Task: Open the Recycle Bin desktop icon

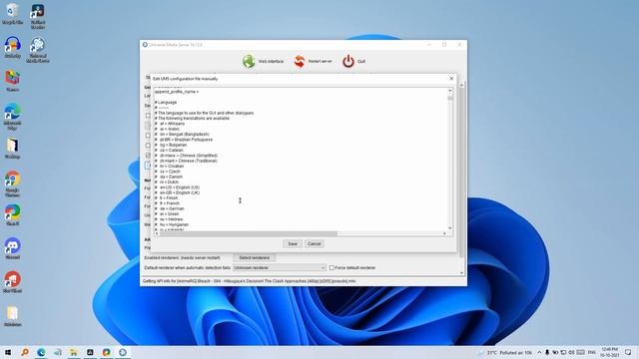Action: click(x=12, y=14)
